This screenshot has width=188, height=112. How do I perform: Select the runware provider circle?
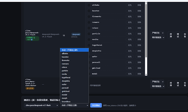(x=89, y=22)
